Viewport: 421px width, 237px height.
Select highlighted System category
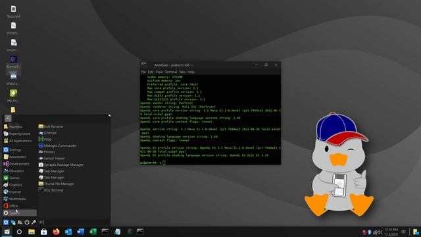[x=20, y=213]
